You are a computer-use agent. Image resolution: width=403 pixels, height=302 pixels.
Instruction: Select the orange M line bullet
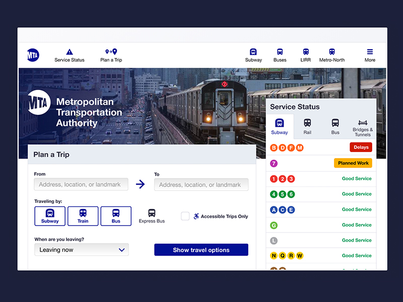click(x=300, y=147)
